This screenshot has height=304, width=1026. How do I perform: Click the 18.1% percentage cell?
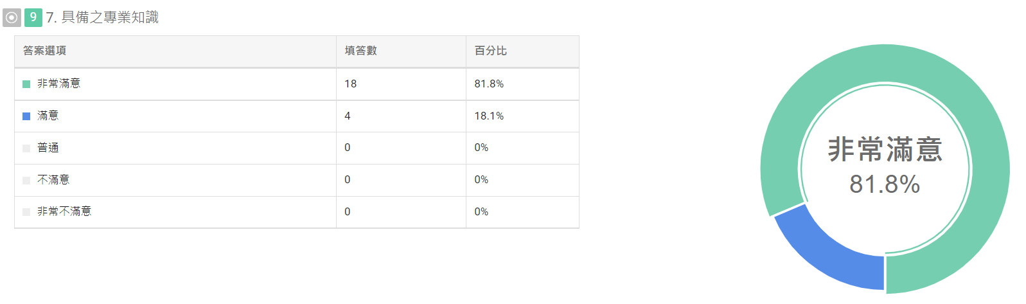point(490,116)
